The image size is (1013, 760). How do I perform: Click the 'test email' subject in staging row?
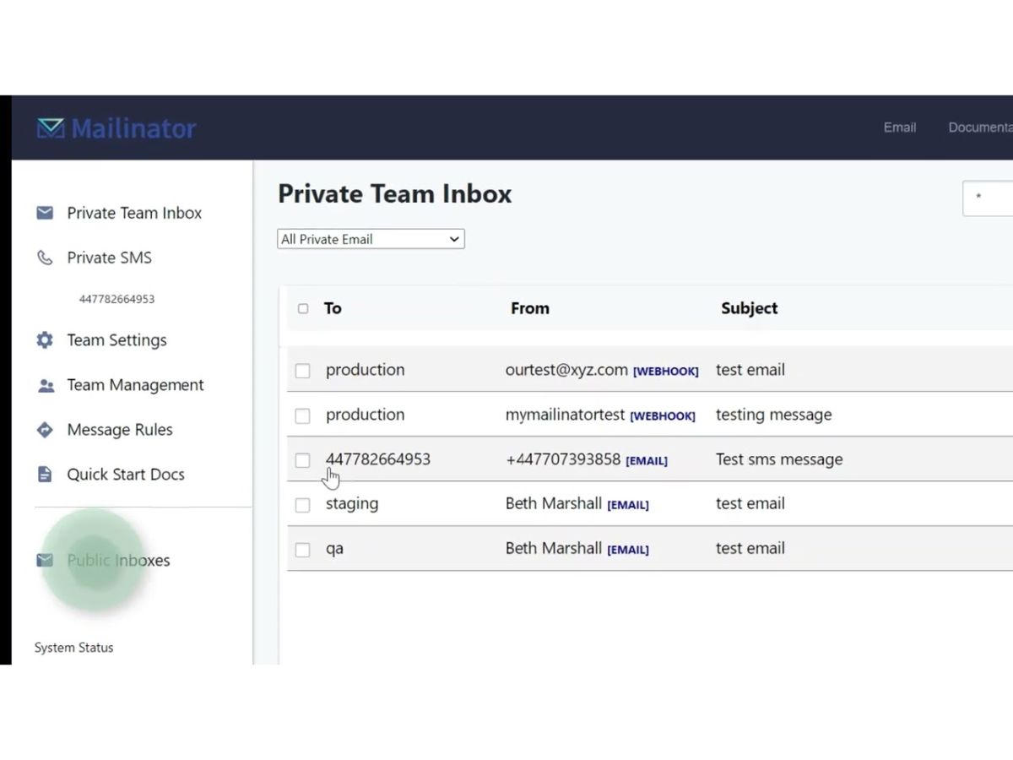pos(750,503)
